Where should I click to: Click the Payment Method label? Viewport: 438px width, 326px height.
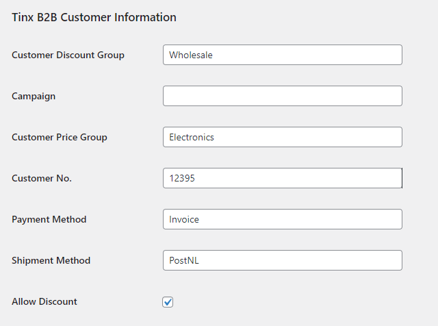point(49,219)
